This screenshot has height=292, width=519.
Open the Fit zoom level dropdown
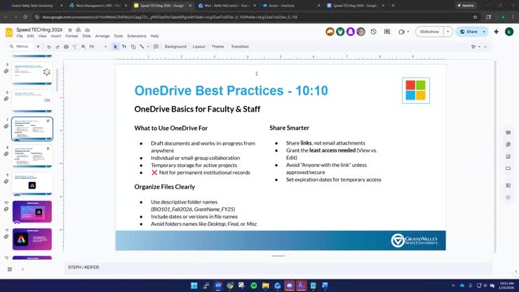(98, 47)
